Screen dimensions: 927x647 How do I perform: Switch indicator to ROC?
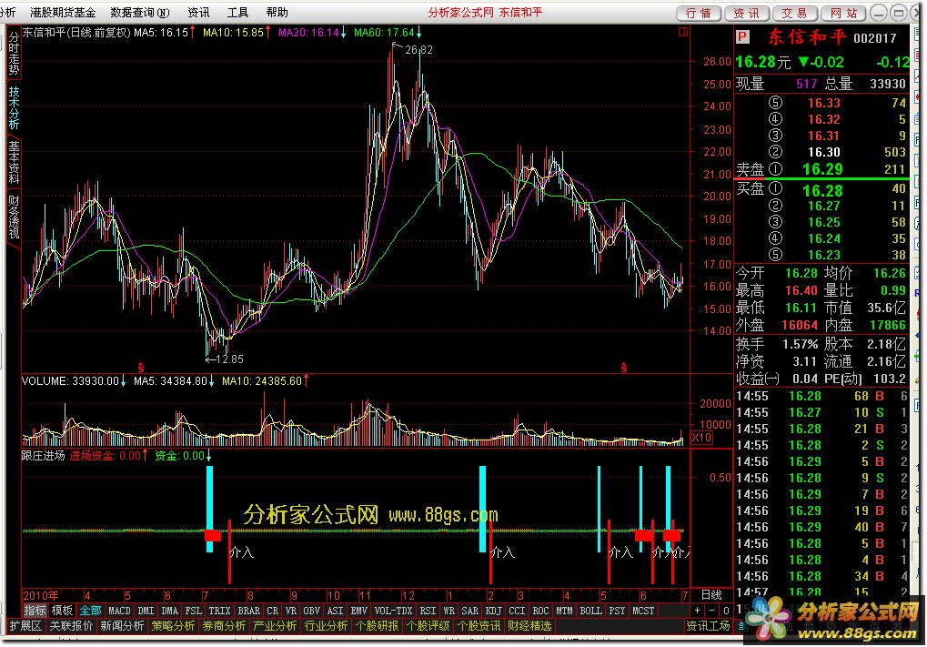tap(541, 611)
